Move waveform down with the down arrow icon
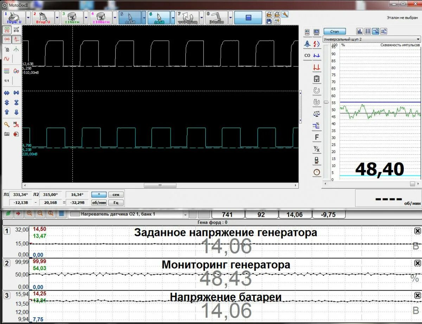 click(x=16, y=112)
